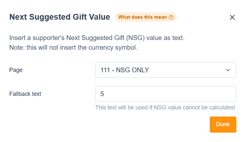Click the 'Next Suggested Gift Value' dialog title

coord(60,17)
